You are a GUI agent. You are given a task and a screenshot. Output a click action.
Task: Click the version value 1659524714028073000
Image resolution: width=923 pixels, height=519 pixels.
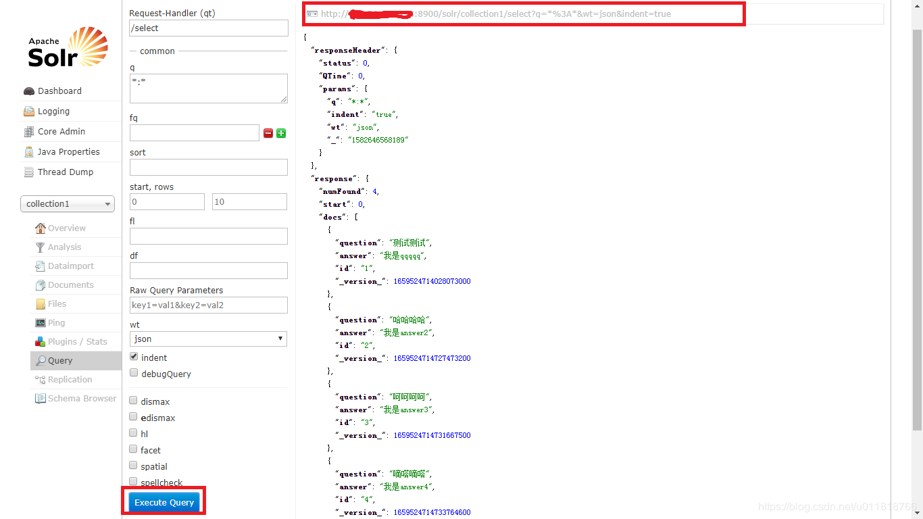tap(432, 281)
